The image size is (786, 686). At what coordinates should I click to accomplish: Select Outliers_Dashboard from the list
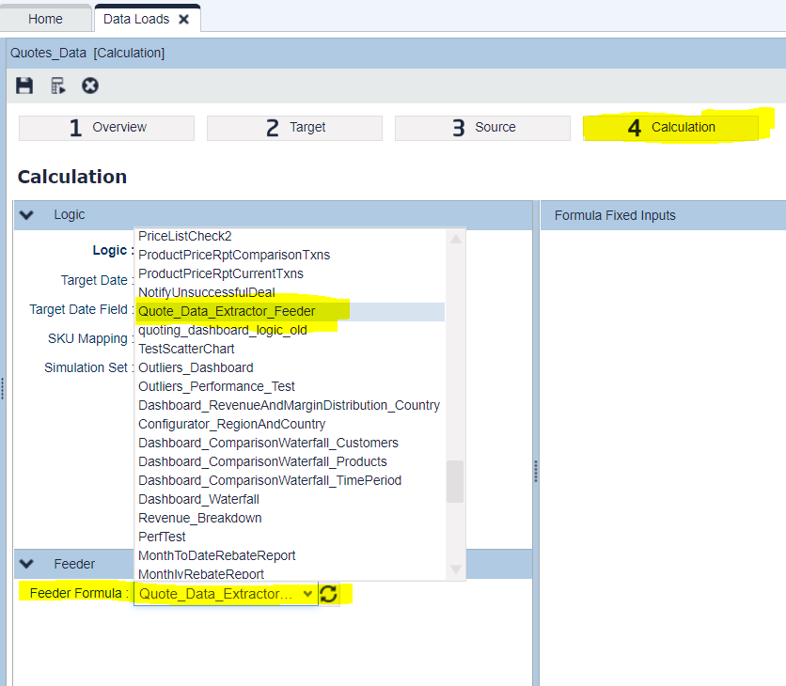coord(196,367)
